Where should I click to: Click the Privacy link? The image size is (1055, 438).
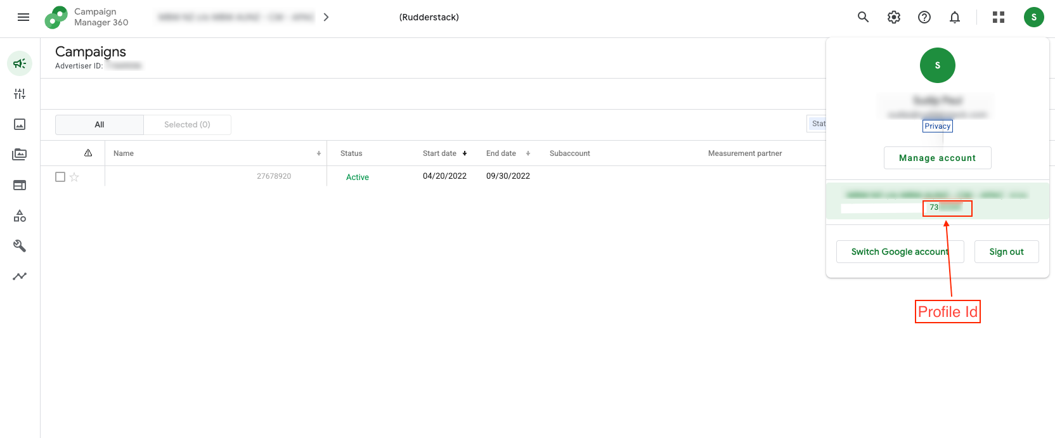tap(937, 126)
